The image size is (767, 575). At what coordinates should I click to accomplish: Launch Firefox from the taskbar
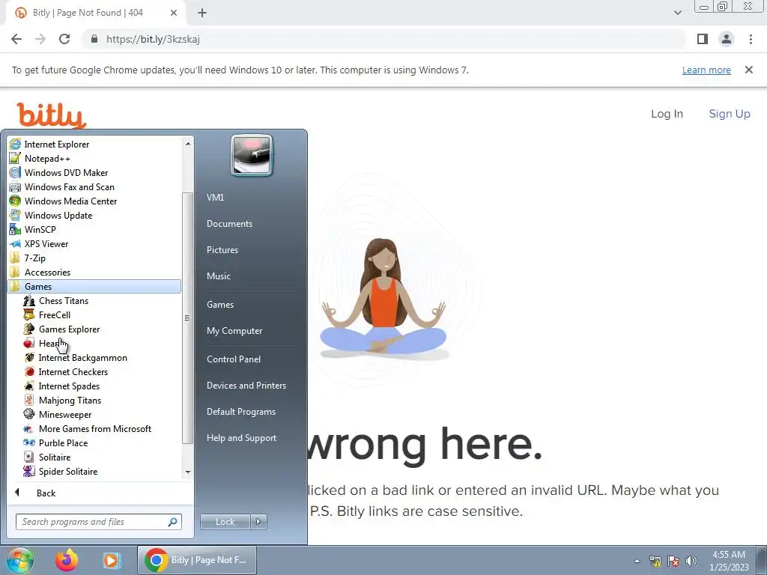pos(67,560)
